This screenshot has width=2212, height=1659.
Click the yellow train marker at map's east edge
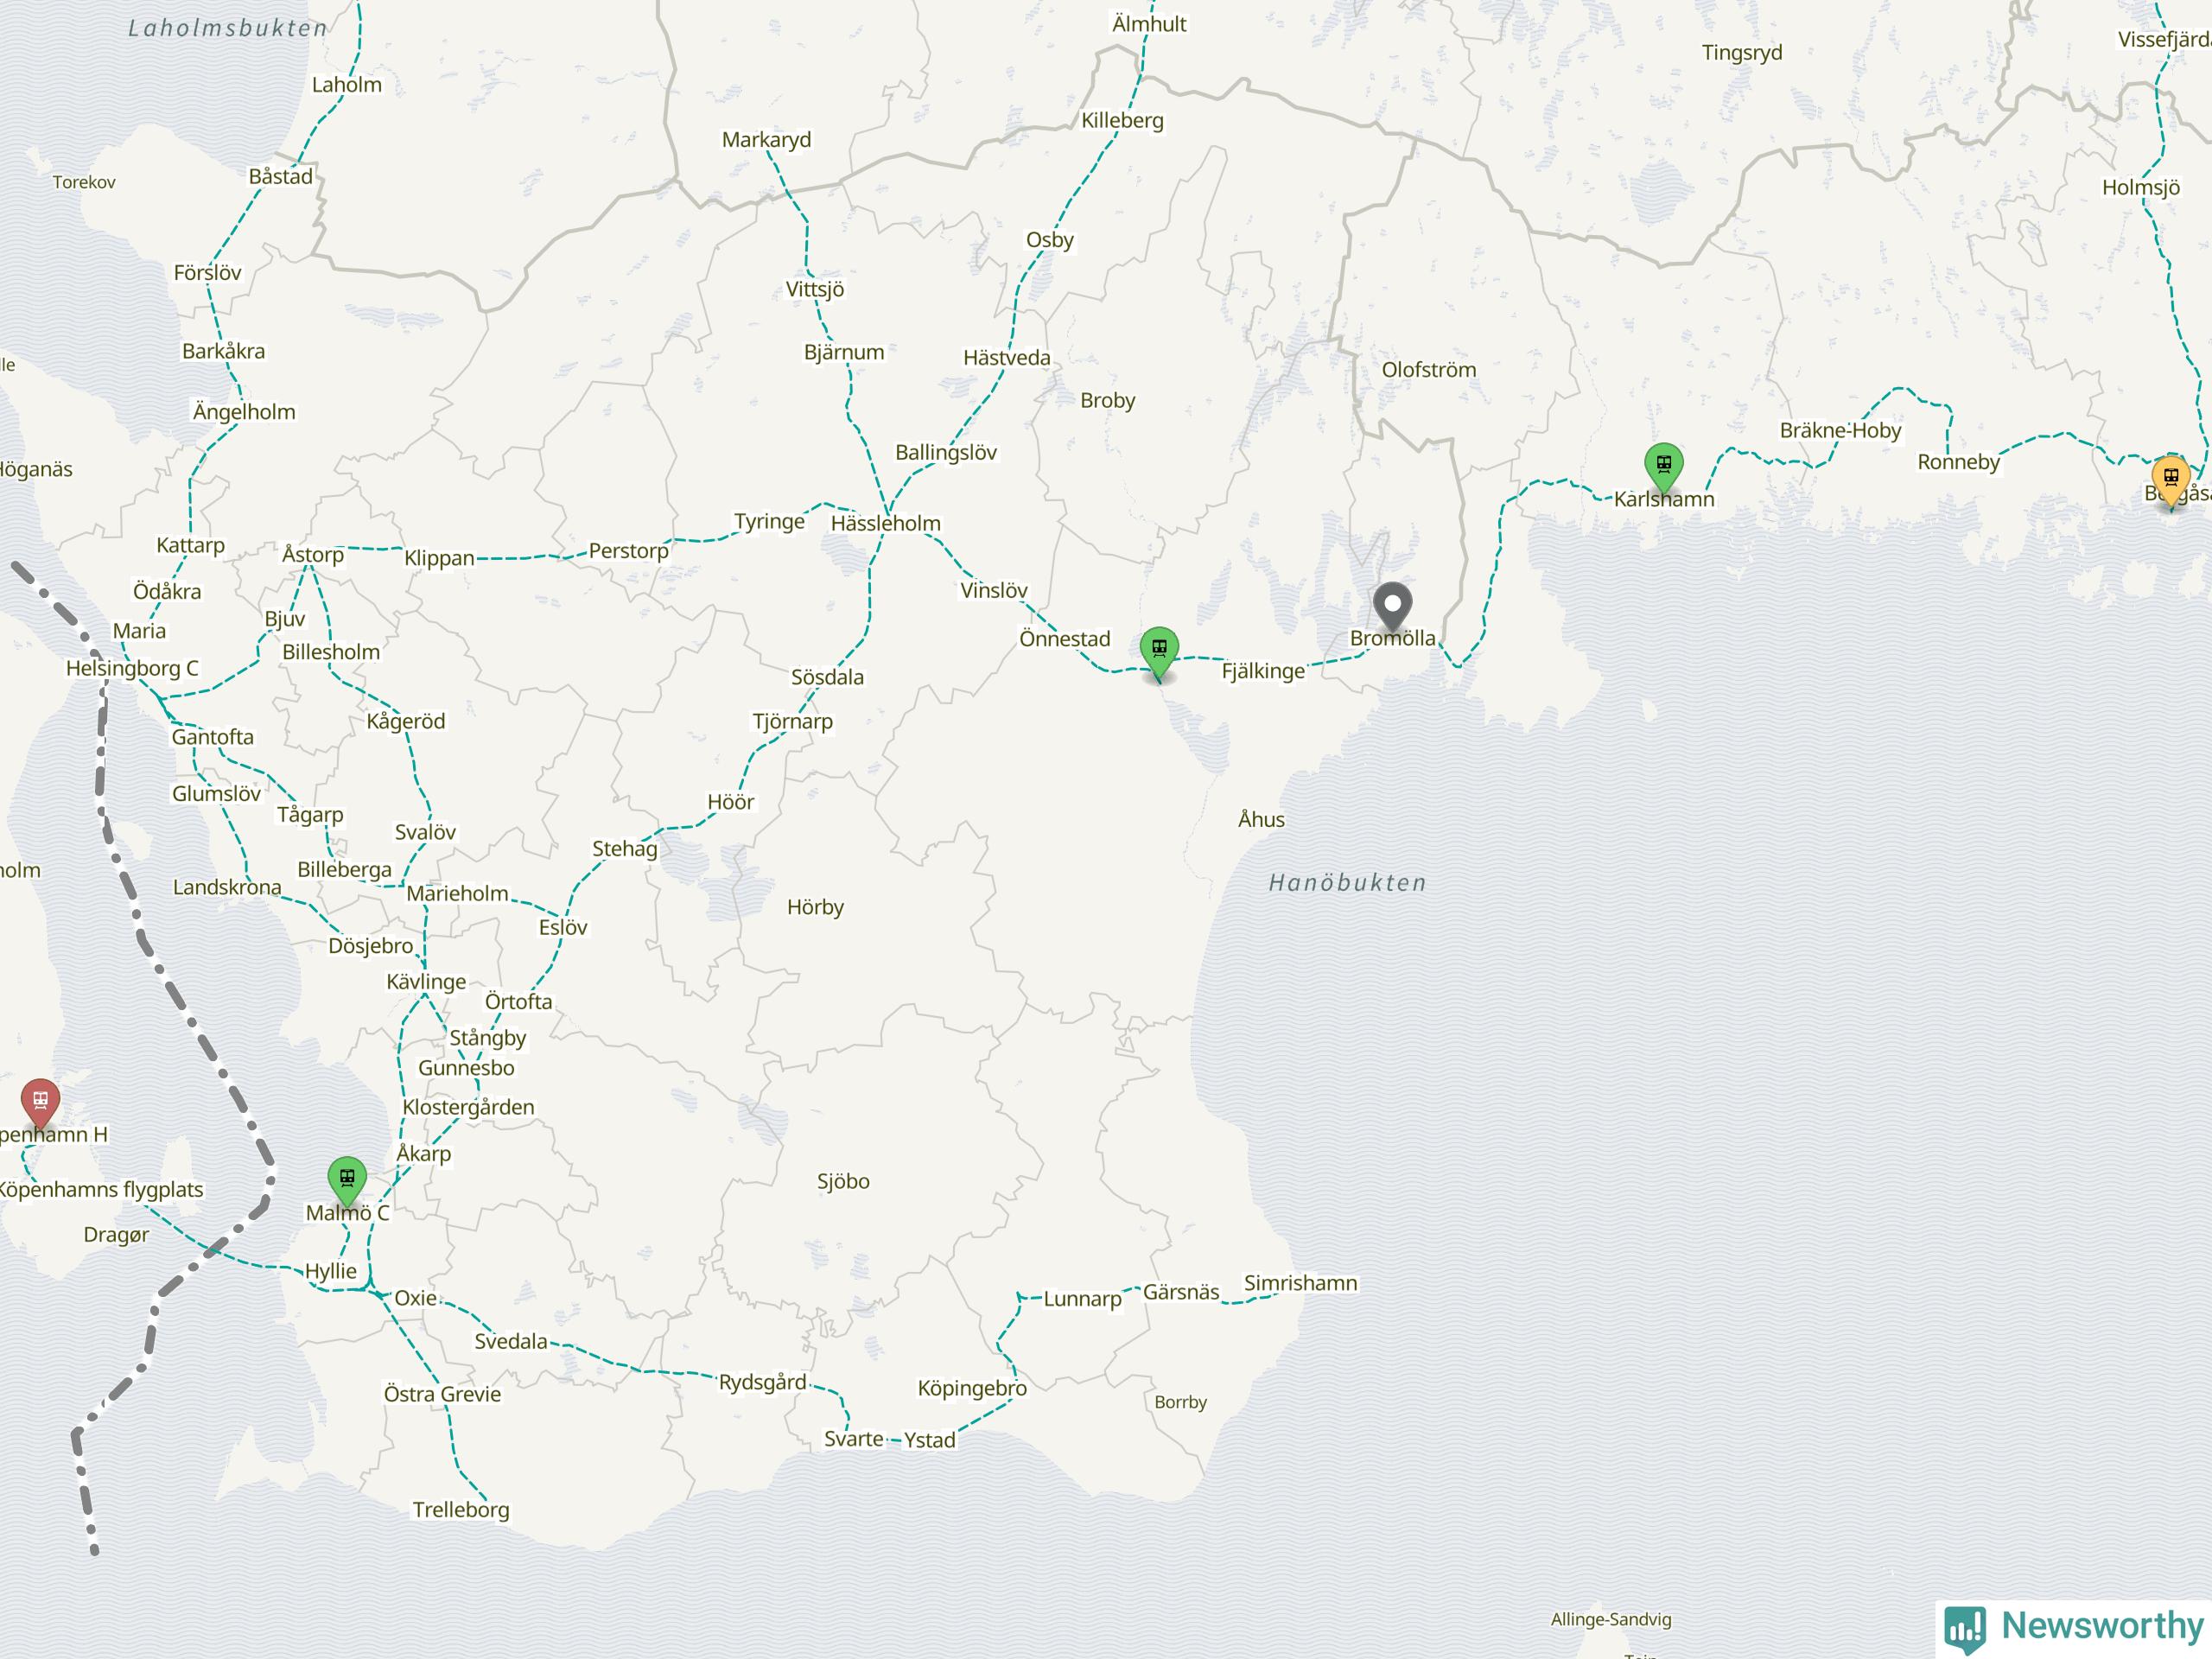point(2171,481)
